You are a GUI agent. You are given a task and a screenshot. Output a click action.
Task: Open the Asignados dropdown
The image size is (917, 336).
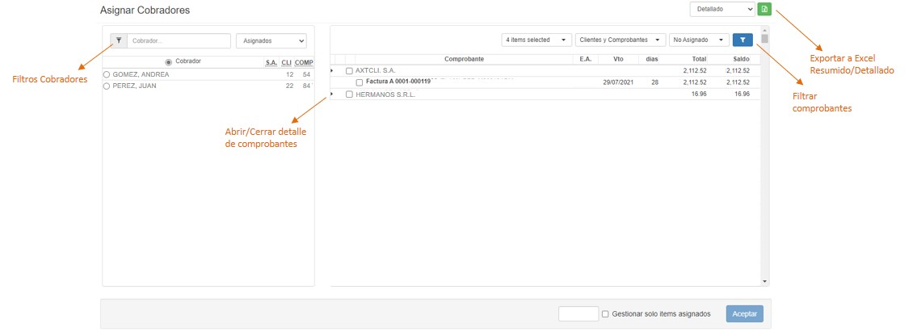click(271, 40)
